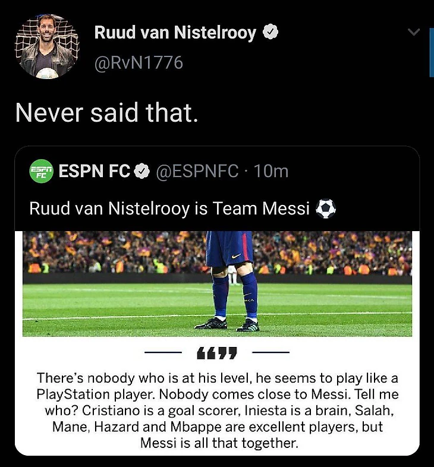Screen dimensions: 434x467
Task: Click the 'Ruud van Nistelrooy is Team Messi' text
Action: point(169,208)
